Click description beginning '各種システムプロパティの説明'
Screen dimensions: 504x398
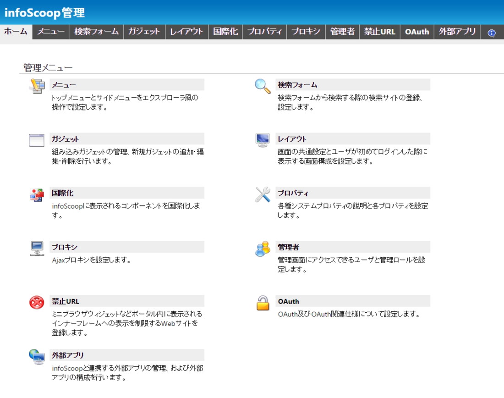pos(353,210)
